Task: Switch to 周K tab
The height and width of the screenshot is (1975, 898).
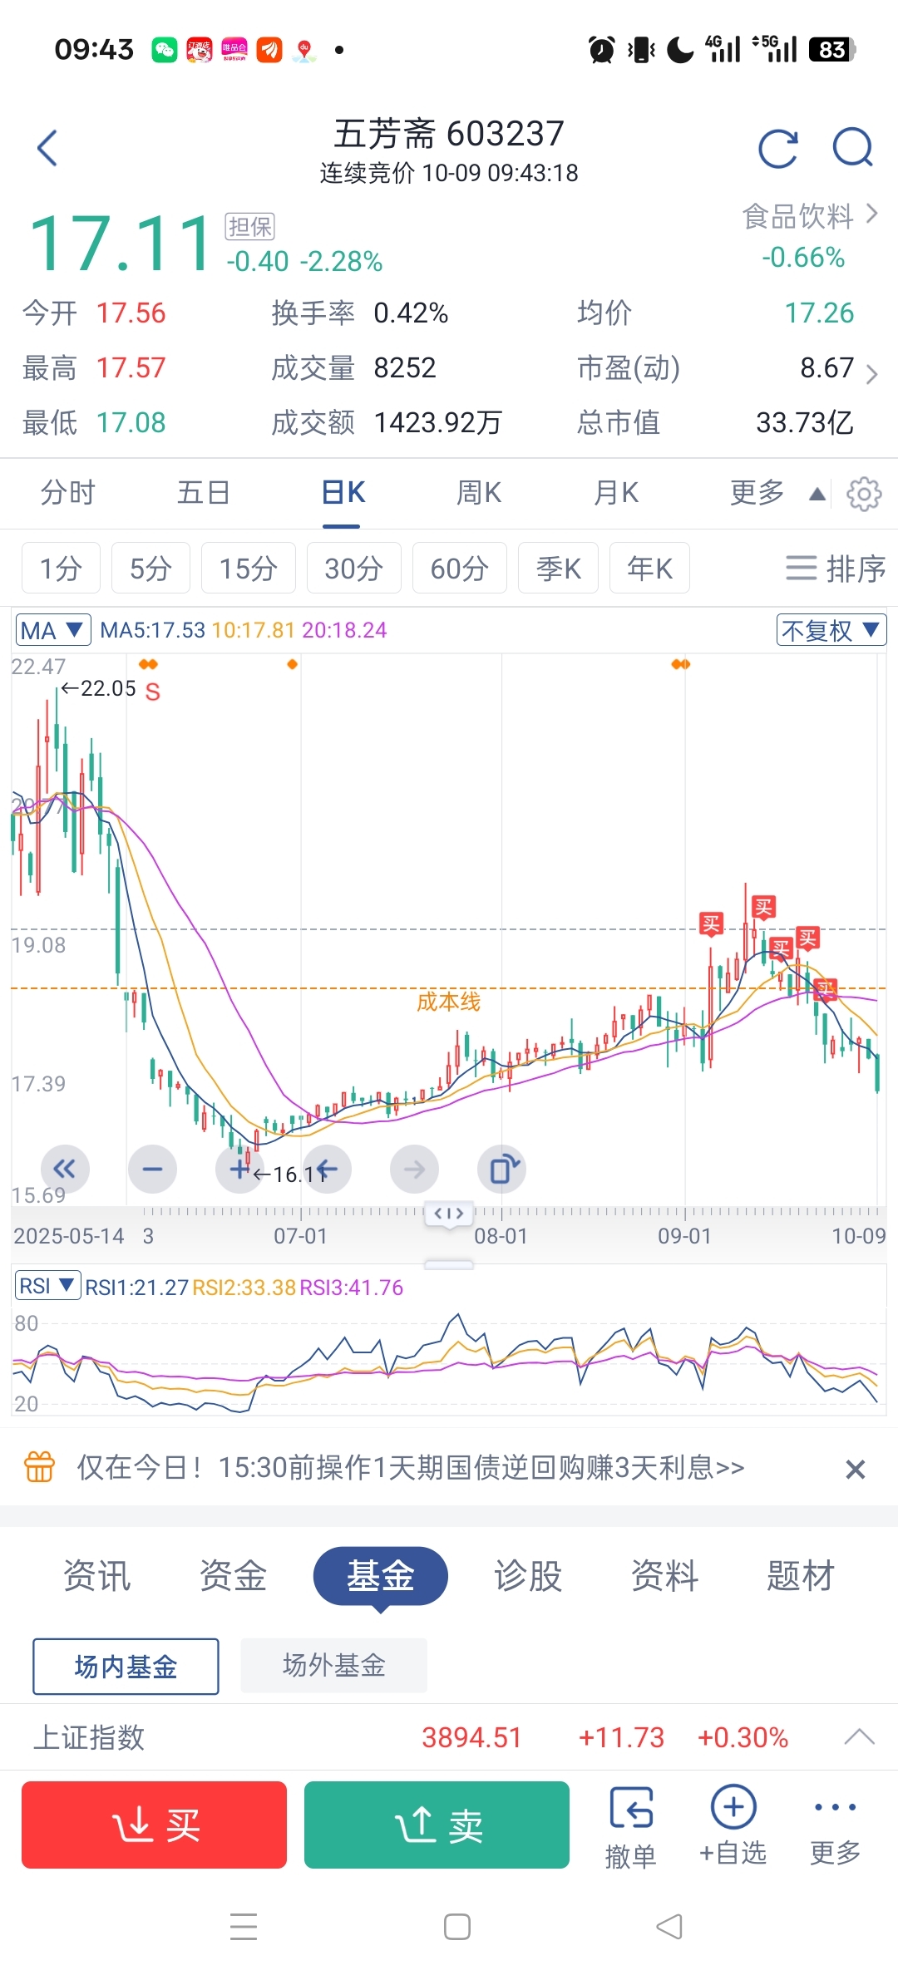Action: (x=479, y=493)
